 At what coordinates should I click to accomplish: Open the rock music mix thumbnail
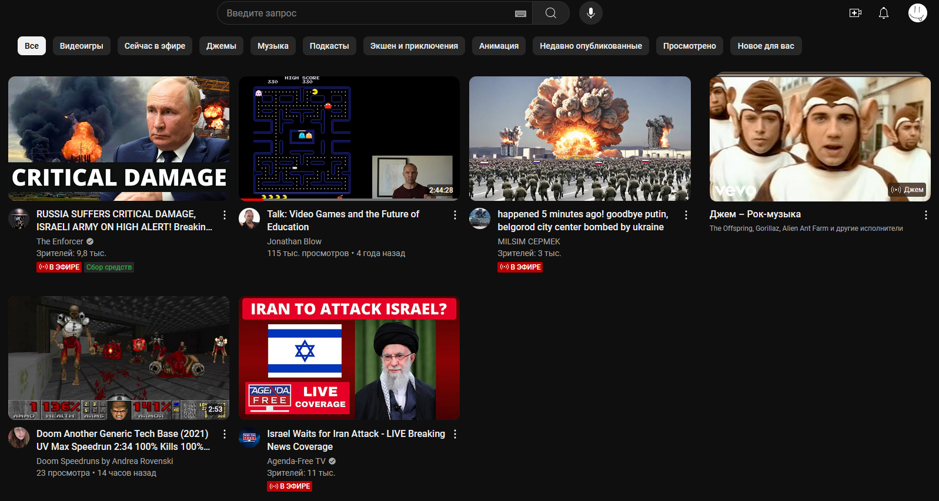pyautogui.click(x=820, y=139)
